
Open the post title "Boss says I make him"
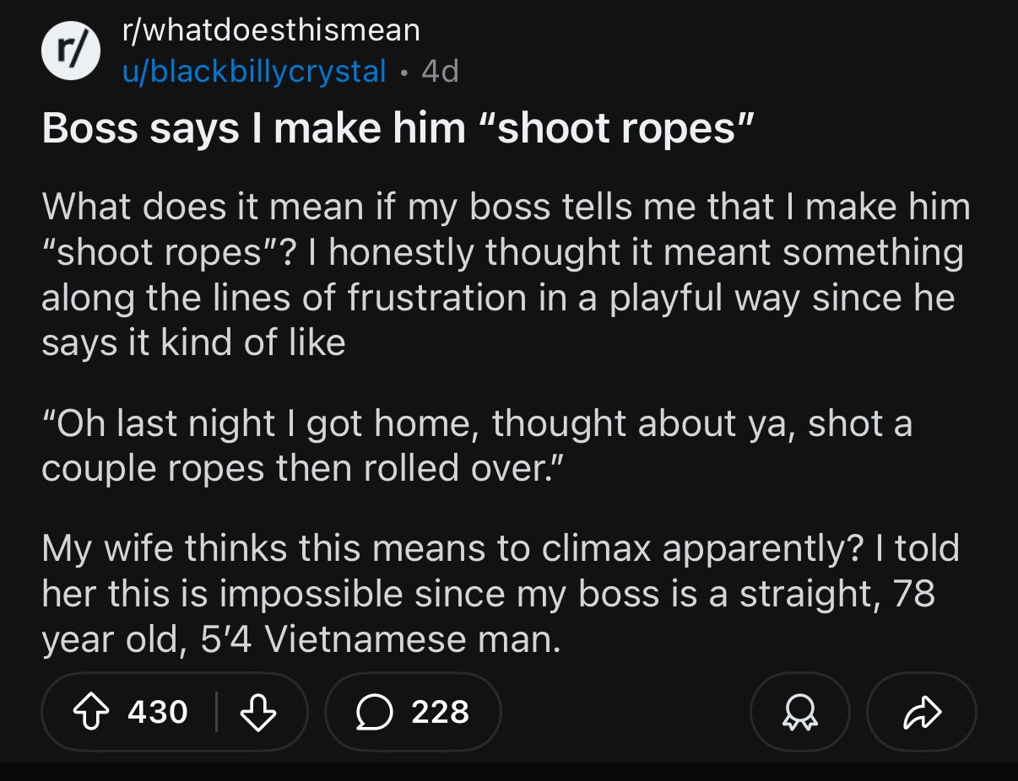pos(253,128)
